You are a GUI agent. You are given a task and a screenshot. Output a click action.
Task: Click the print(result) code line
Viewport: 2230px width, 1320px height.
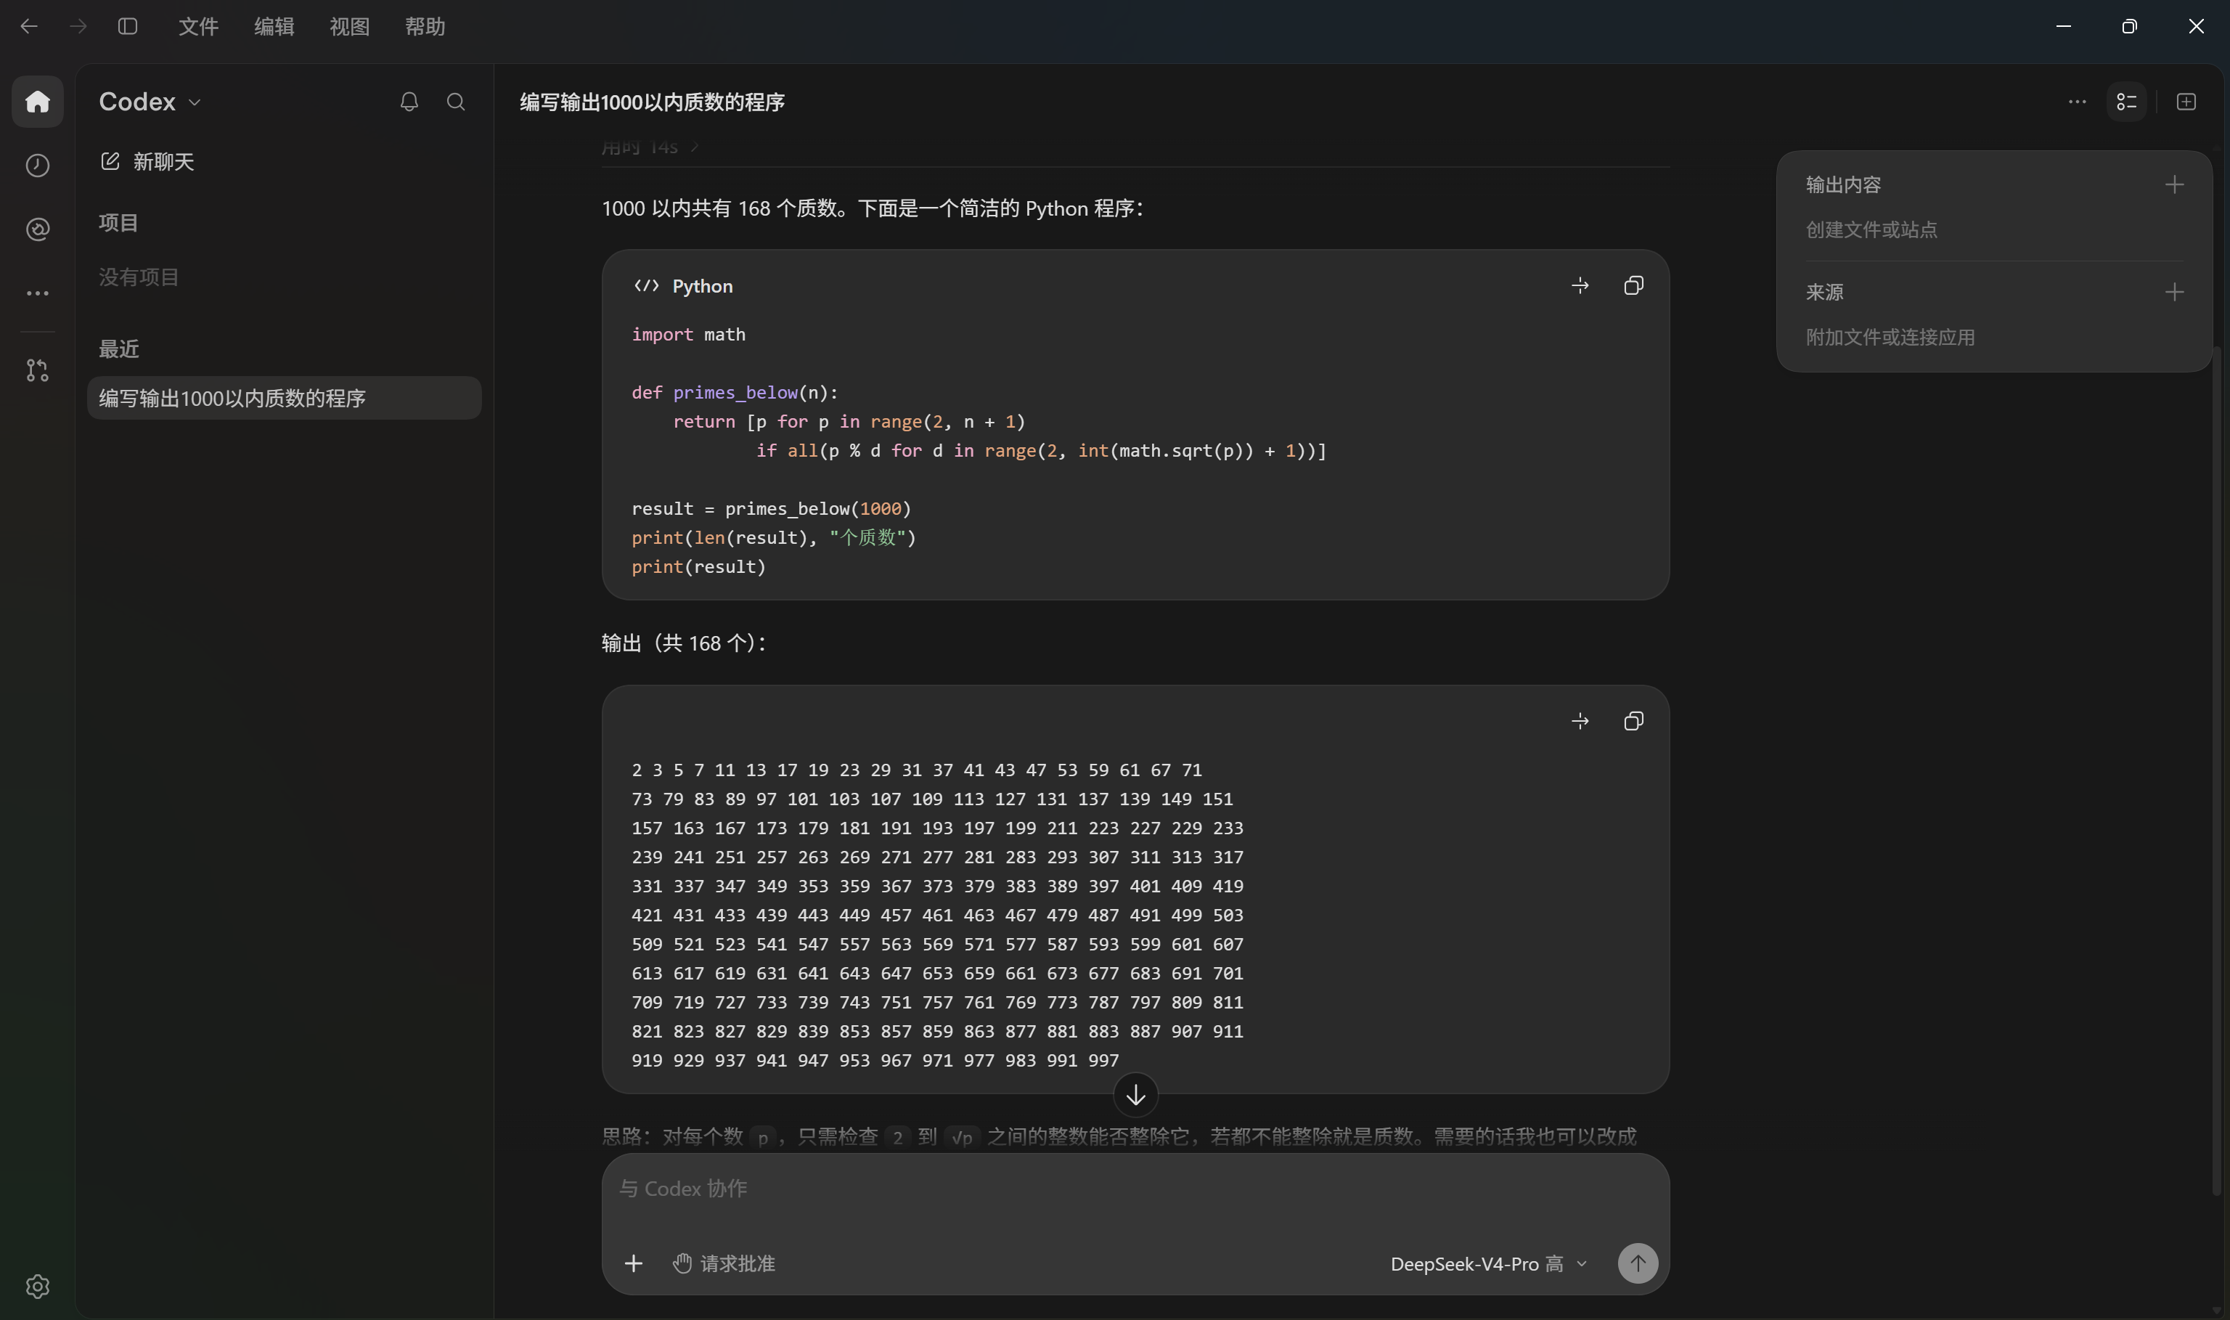(698, 566)
